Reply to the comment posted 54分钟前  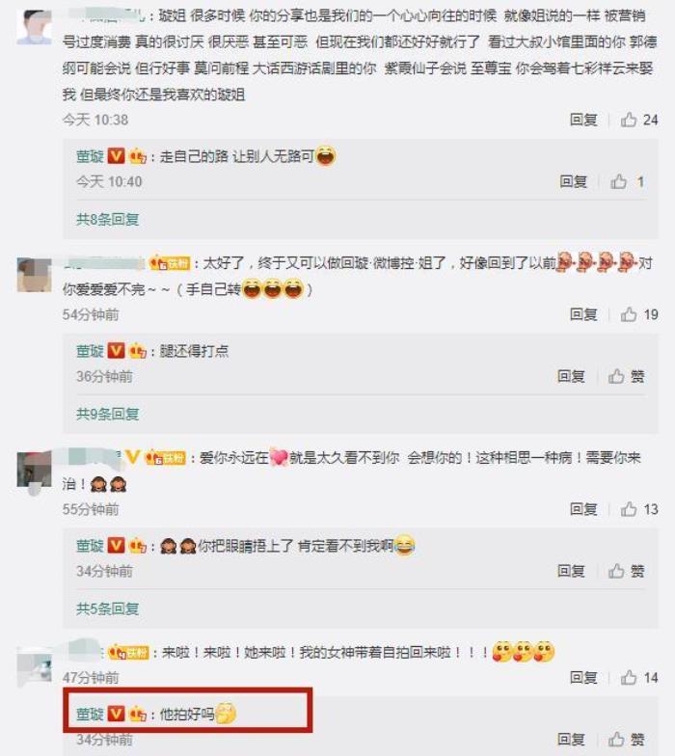click(583, 314)
